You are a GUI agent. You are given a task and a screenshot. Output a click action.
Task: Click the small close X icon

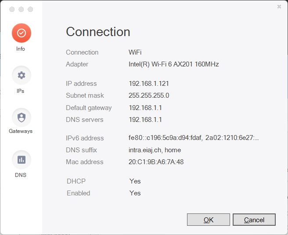click(279, 7)
